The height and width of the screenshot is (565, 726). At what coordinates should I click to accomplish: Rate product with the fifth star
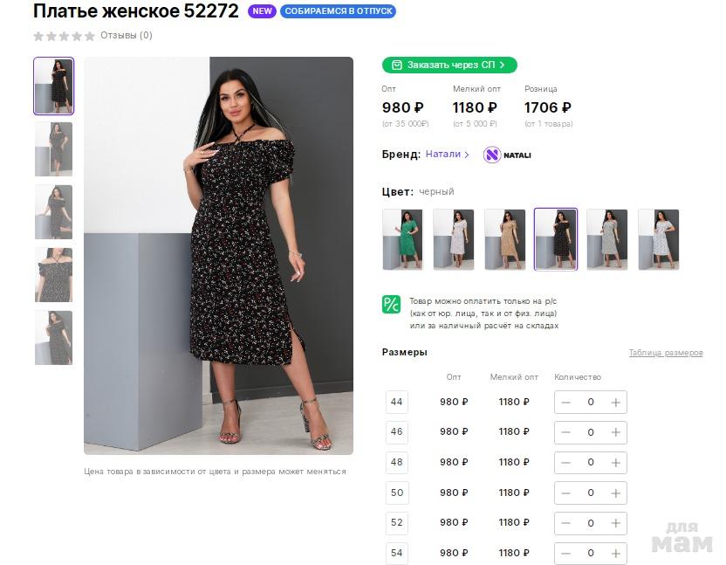coord(90,36)
